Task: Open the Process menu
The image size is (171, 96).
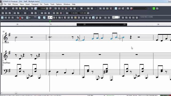Action: tap(15, 4)
